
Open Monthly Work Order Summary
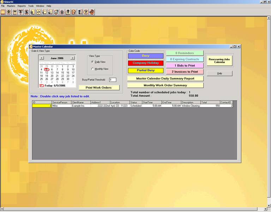pyautogui.click(x=165, y=85)
